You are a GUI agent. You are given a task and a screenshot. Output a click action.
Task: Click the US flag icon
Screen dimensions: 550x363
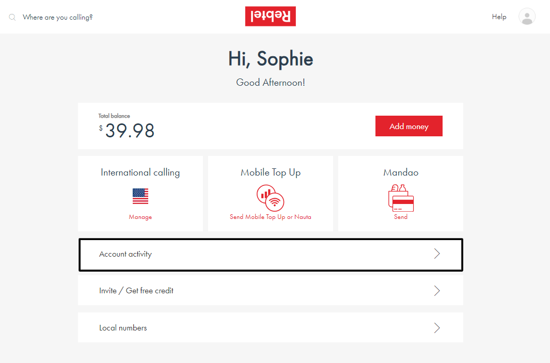coord(140,196)
